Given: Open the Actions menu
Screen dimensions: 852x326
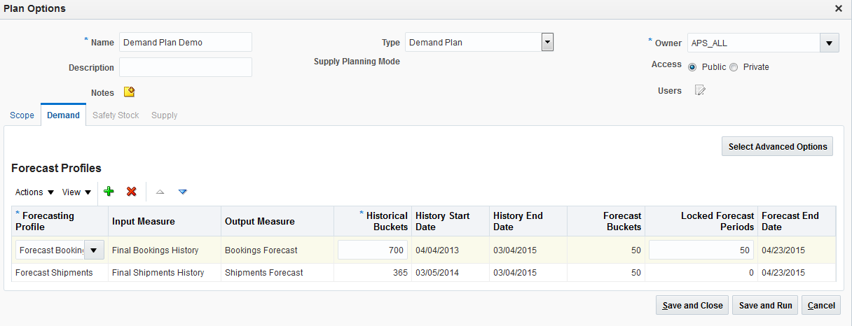Looking at the screenshot, I should [x=34, y=192].
